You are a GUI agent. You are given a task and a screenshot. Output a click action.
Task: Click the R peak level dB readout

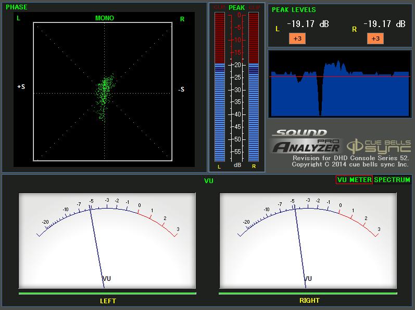coord(385,24)
